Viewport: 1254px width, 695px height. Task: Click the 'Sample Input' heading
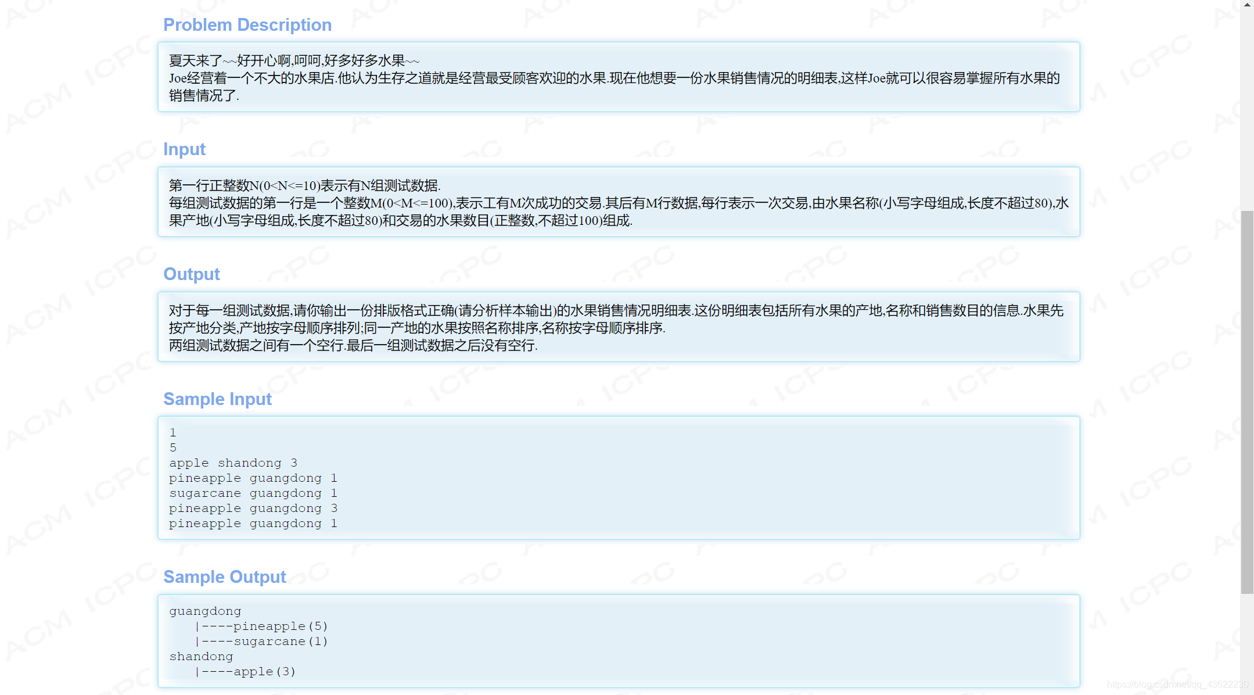217,399
